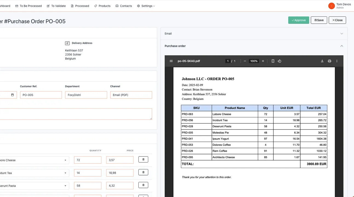Click the Keithlaan 537 delivery address line

[74, 50]
